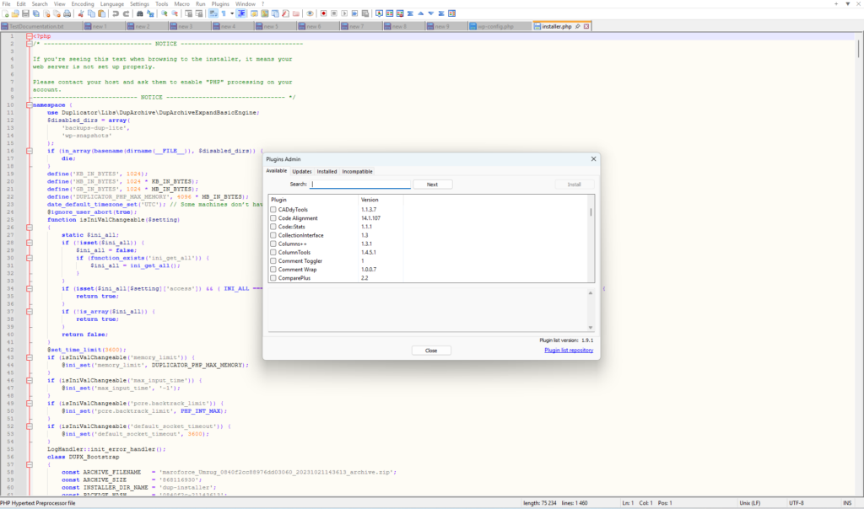
Task: Select CollectionInterface plugin checkbox
Action: click(x=273, y=235)
